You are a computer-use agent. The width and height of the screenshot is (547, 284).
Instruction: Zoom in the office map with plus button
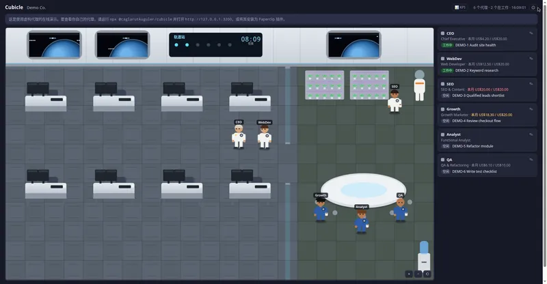tap(409, 274)
